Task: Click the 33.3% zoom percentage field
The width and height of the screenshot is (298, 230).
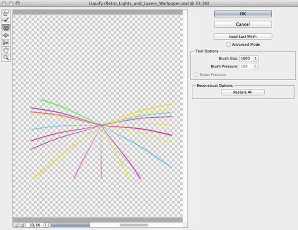Action: point(35,225)
